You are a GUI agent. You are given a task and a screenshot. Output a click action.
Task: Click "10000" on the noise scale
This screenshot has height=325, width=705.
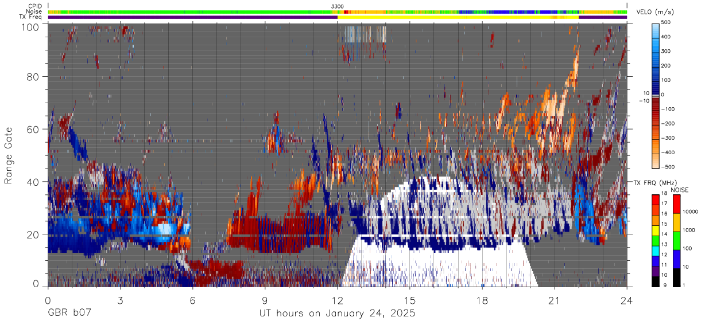692,212
